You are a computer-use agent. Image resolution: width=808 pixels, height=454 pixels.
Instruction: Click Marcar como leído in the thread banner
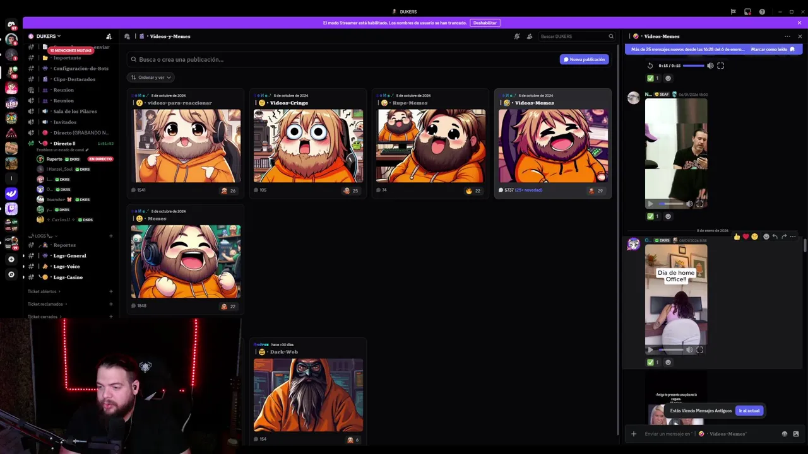pos(773,49)
